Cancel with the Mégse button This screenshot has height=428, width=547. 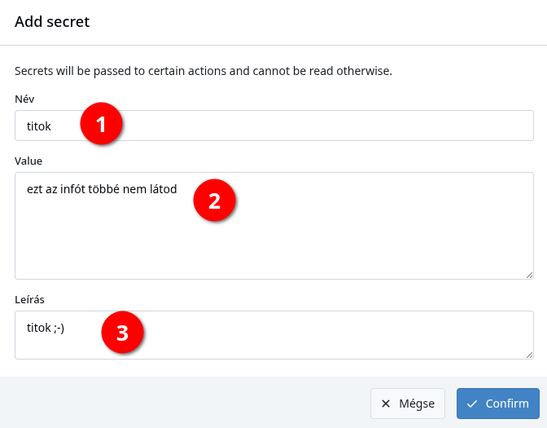pos(408,404)
